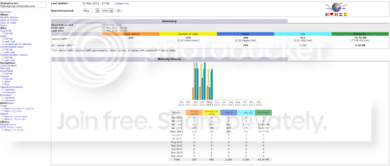Open Full list under Downloads
390x166 pixels.
coord(8,73)
